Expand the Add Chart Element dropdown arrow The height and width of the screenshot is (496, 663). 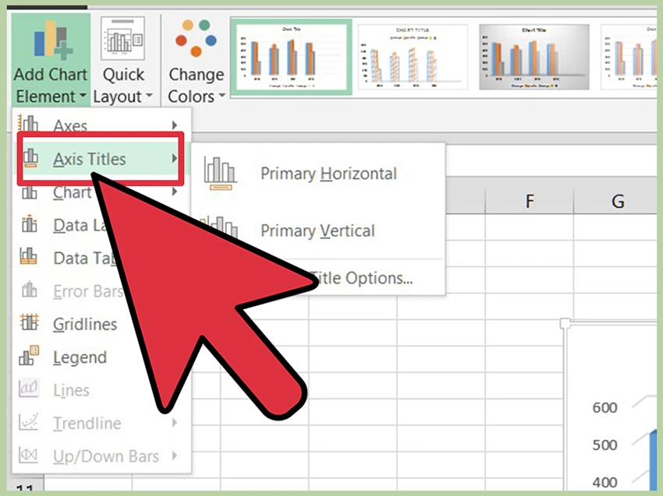(x=82, y=97)
